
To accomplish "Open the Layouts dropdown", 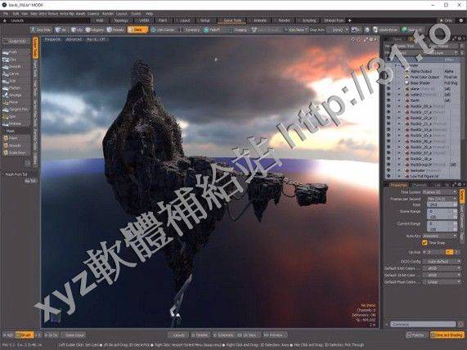I will pos(17,20).
